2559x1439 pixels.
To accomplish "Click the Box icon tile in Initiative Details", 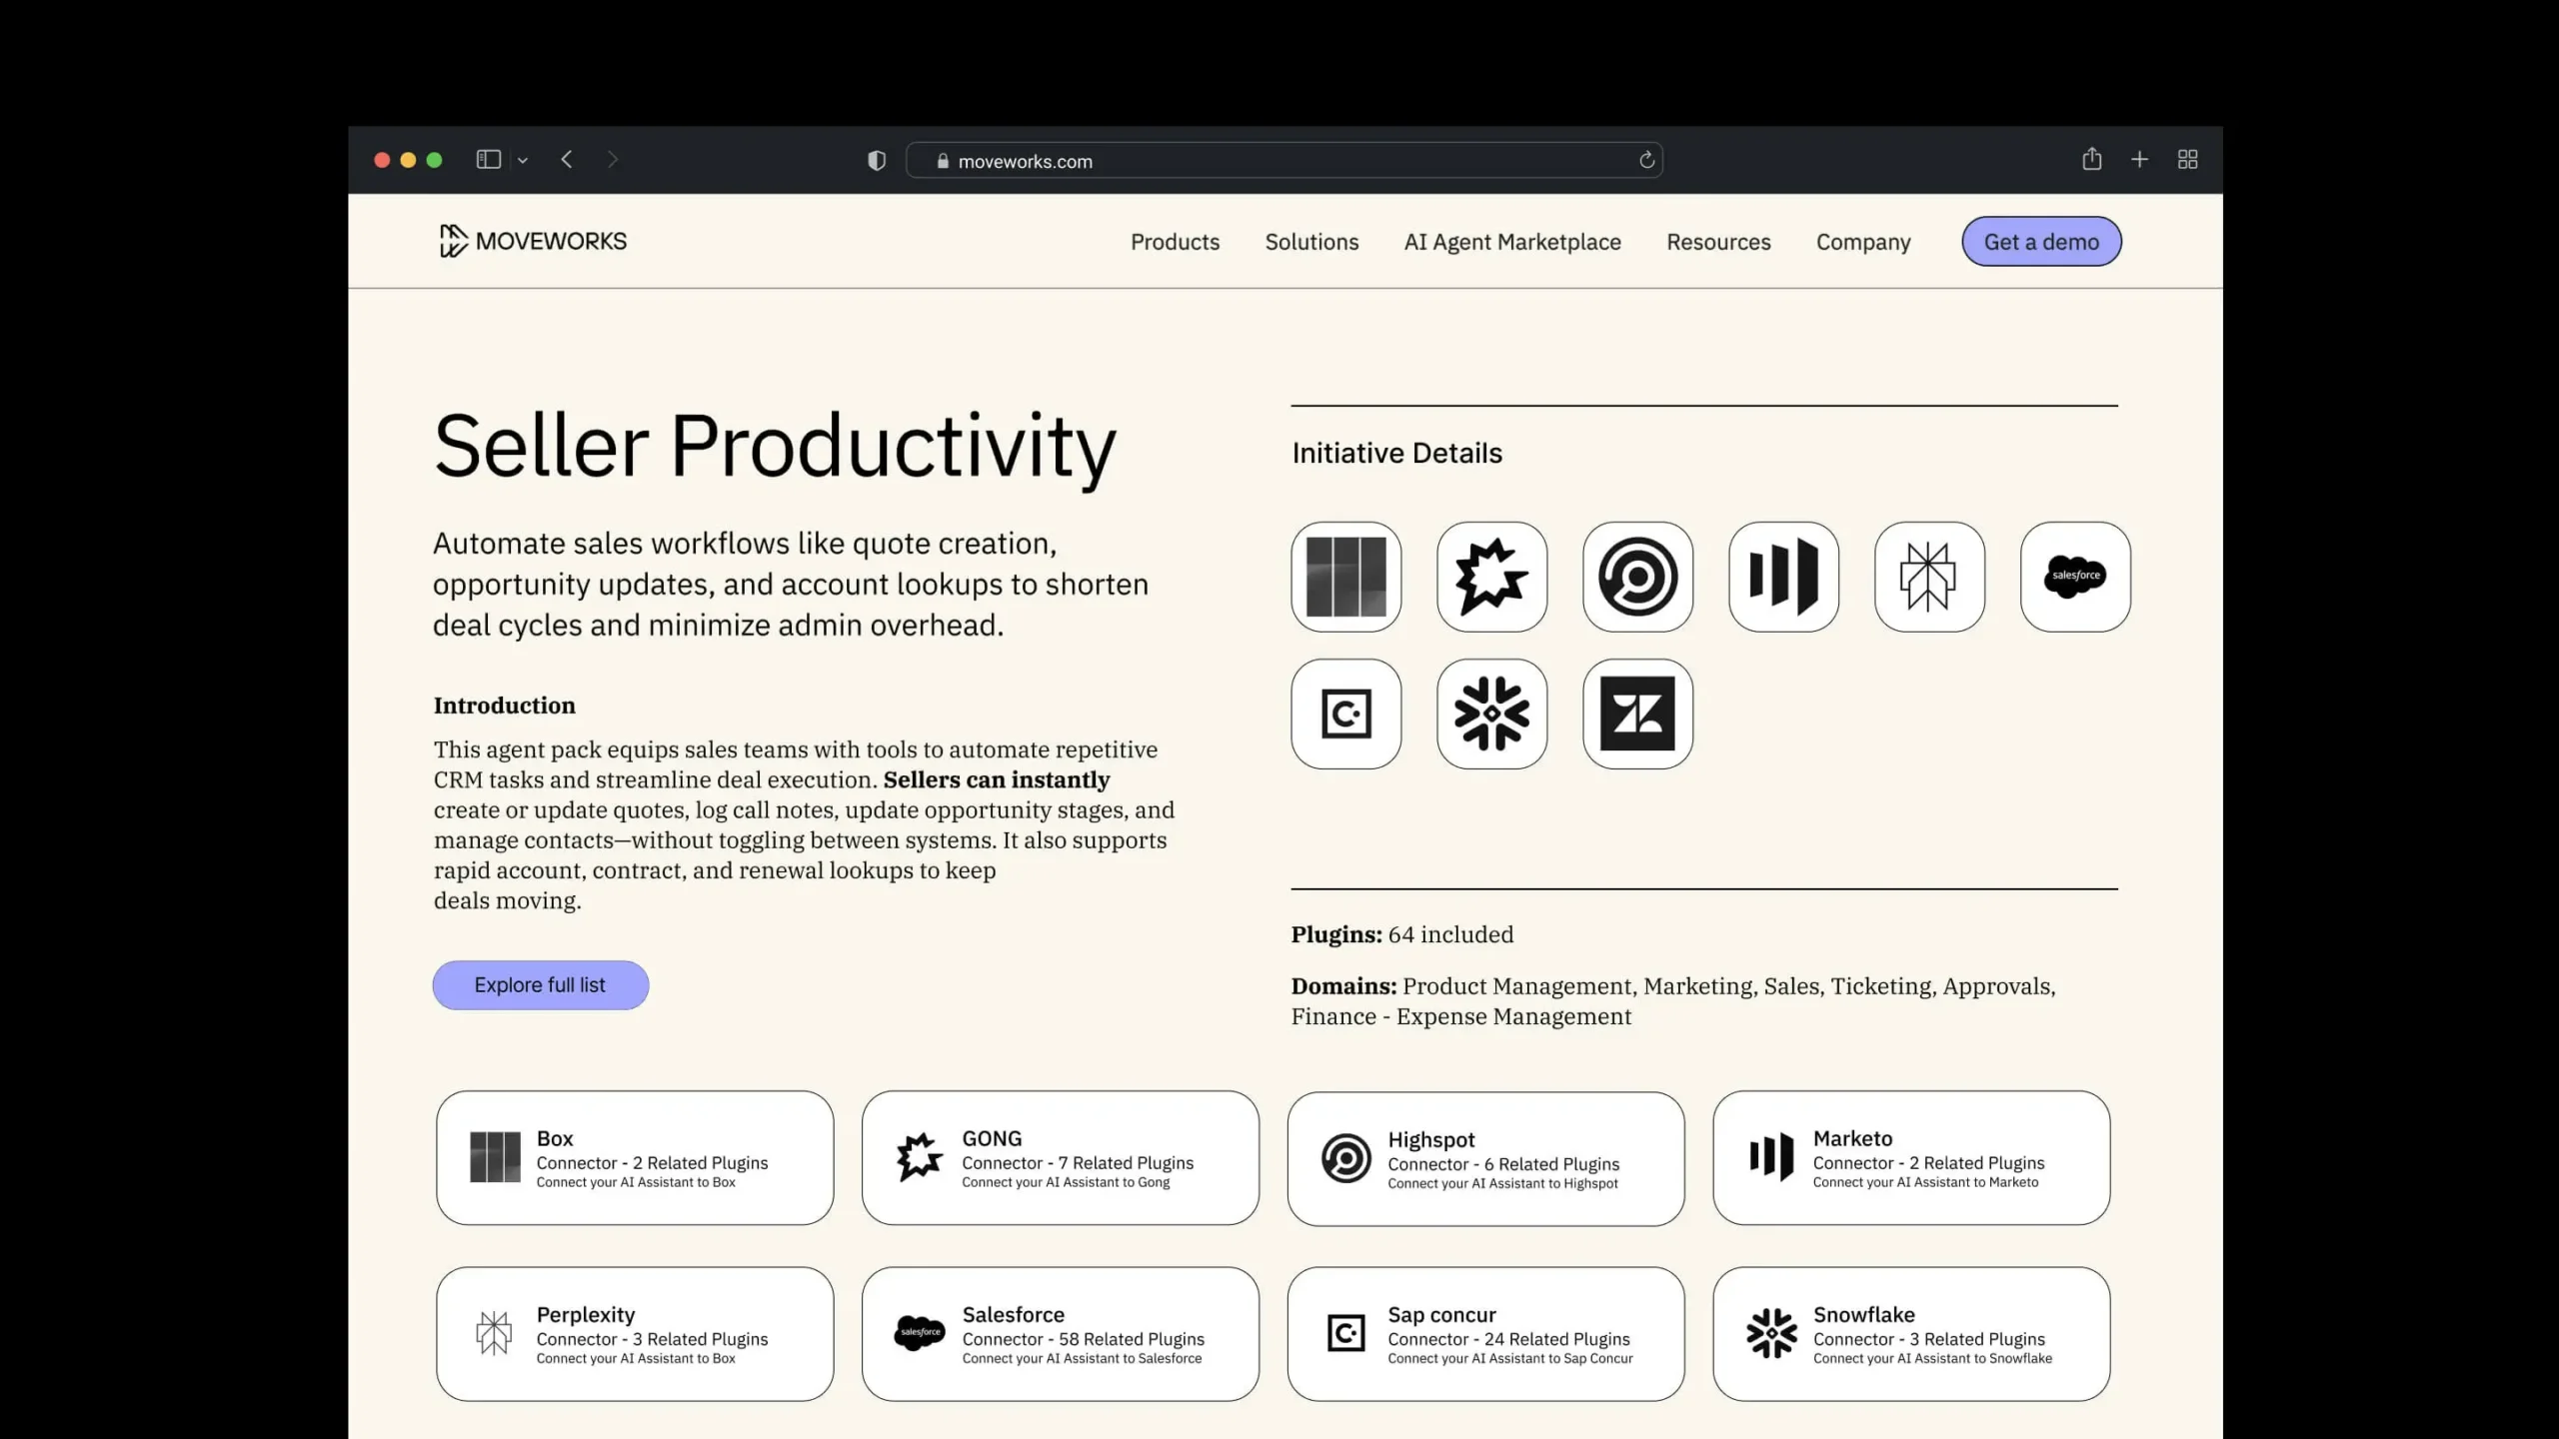I will (x=1345, y=577).
